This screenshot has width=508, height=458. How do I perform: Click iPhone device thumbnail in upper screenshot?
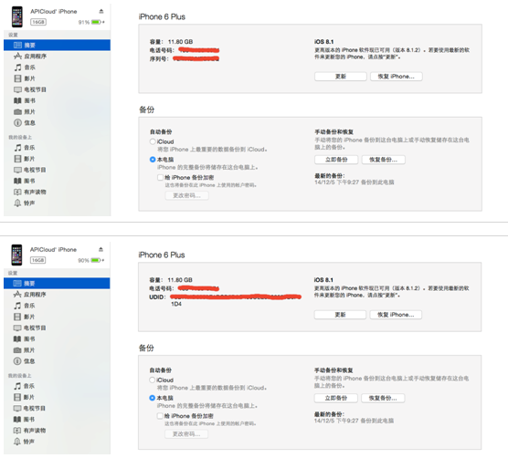17,16
